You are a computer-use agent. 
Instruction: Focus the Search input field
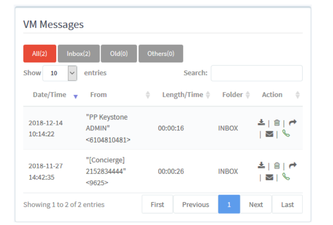[256, 73]
